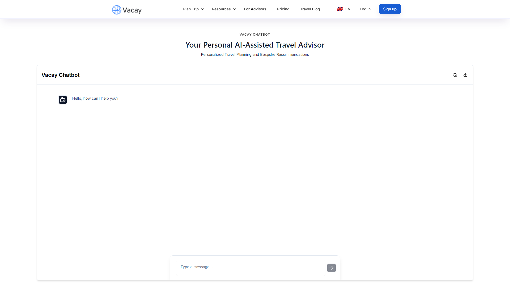This screenshot has width=510, height=287.
Task: Click the UK flag language icon
Action: pyautogui.click(x=340, y=9)
